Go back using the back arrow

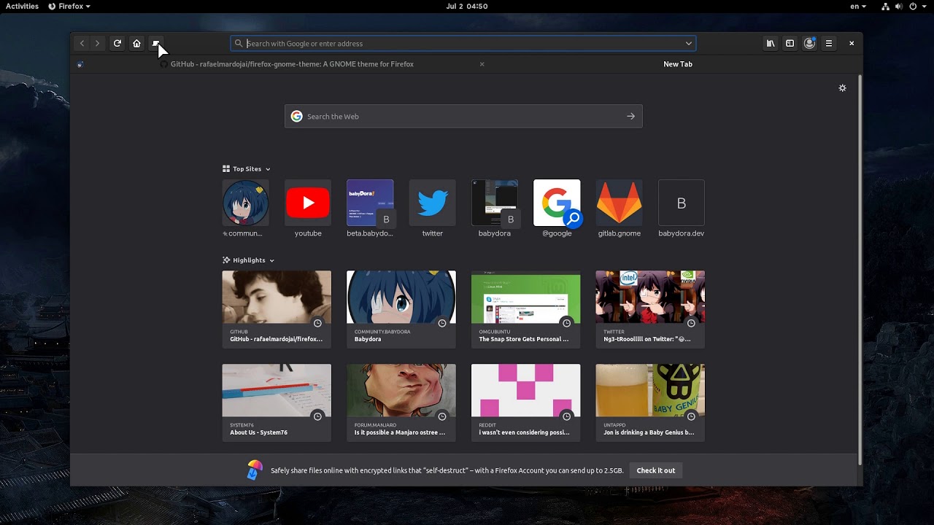tap(82, 44)
